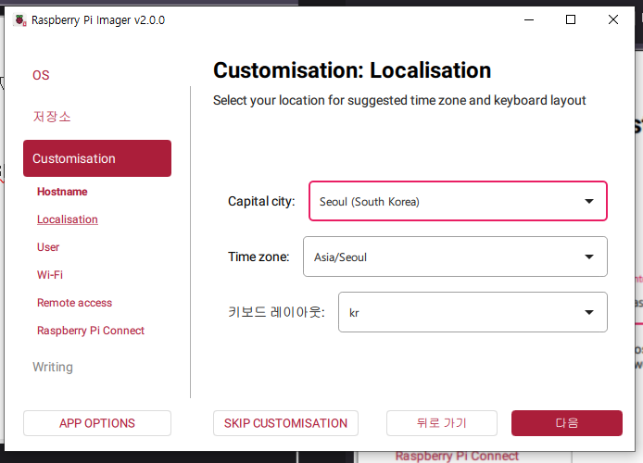This screenshot has width=643, height=463.
Task: Open the Raspberry Pi Connect sub-step
Action: point(91,331)
